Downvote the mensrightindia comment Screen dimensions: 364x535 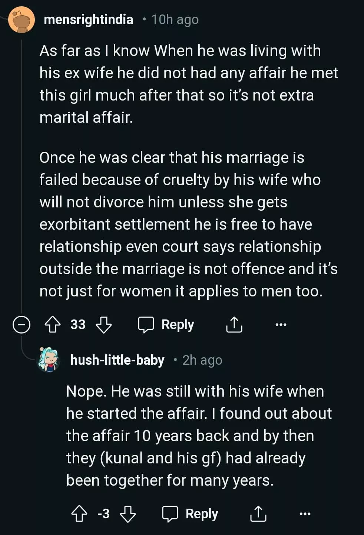pos(104,325)
